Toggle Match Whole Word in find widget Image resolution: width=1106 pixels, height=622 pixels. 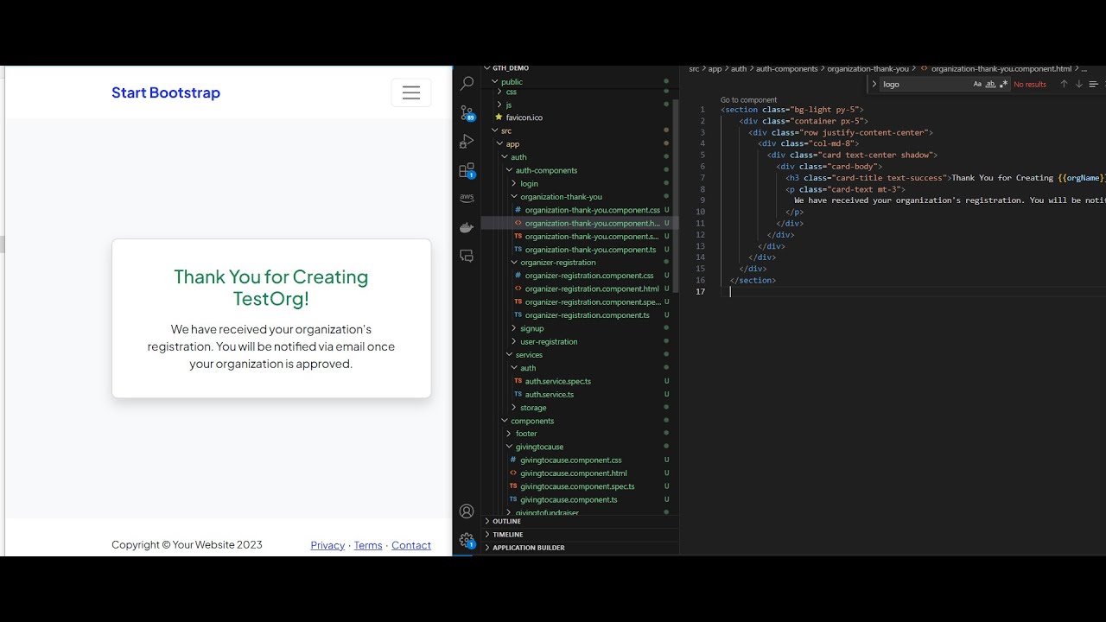[990, 84]
